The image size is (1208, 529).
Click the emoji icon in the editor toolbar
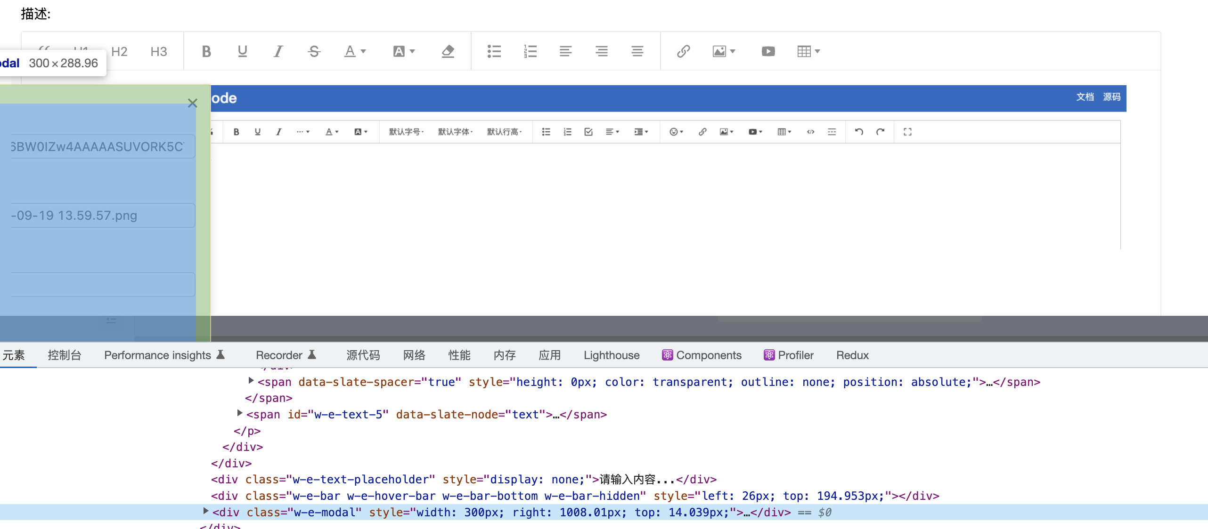click(674, 132)
